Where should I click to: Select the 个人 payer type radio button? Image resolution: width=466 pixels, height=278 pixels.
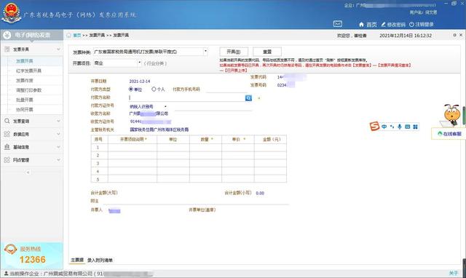[x=154, y=89]
